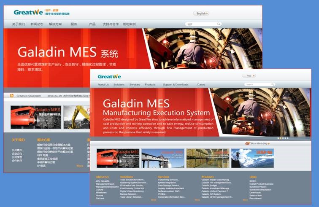The width and height of the screenshot is (319, 207).
Task: Open 关于我们 in the Chinese nav bar
Action: [x=19, y=24]
